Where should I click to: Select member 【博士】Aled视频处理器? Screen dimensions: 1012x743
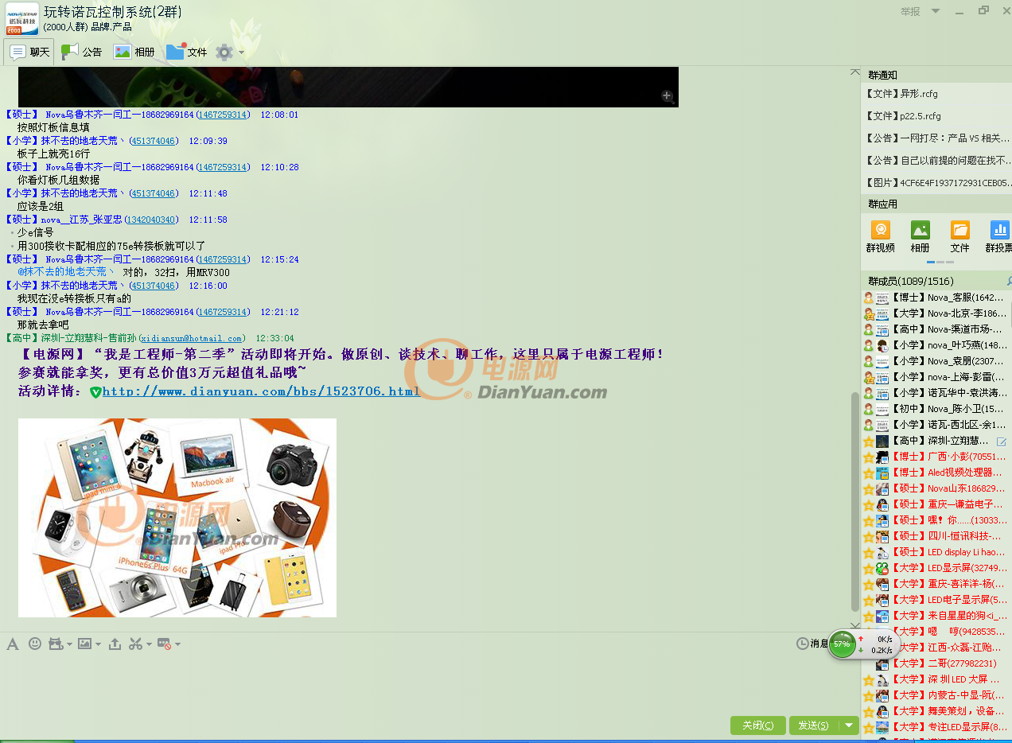pyautogui.click(x=936, y=473)
